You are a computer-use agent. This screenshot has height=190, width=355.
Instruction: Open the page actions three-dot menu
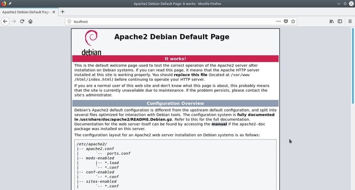(279, 21)
